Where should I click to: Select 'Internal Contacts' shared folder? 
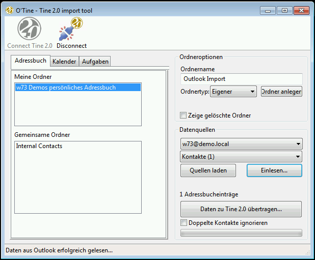(x=39, y=146)
